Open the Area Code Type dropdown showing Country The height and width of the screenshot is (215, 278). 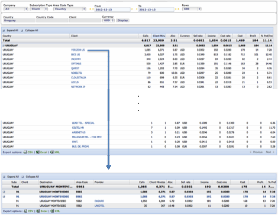70,9
